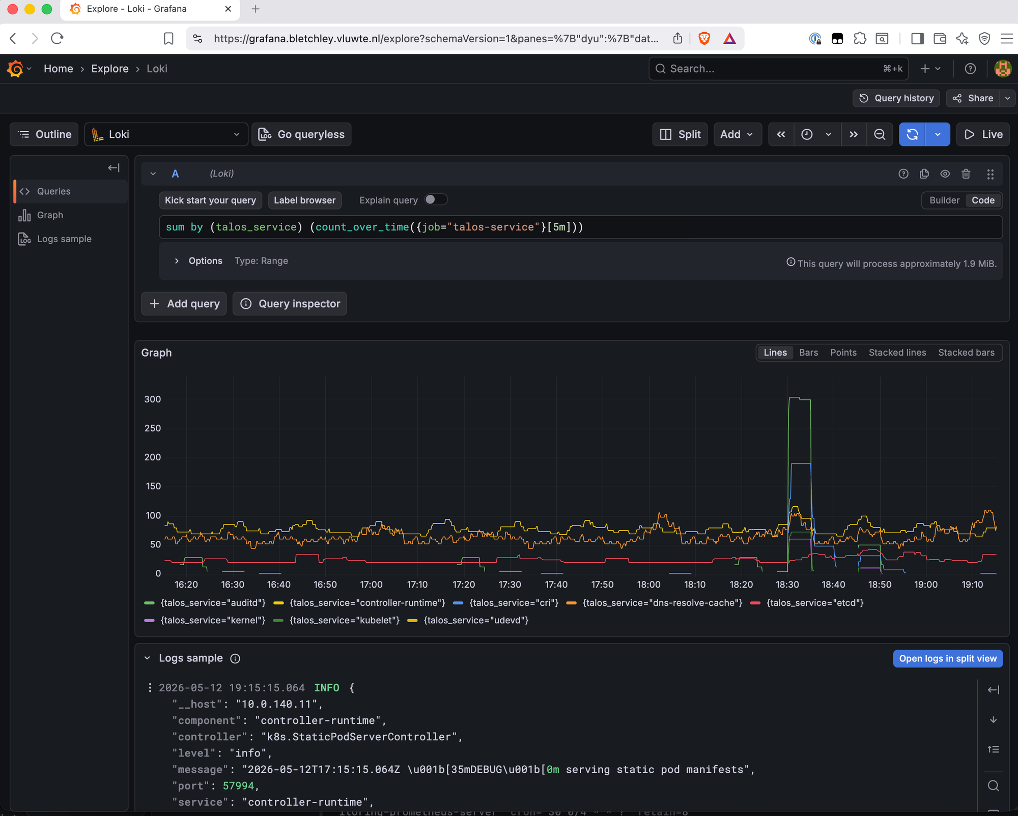Open refresh interval dropdown arrow
Screen dimensions: 1018x816
[938, 134]
